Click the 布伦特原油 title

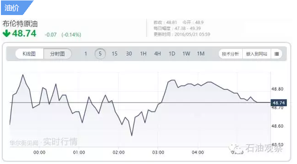point(20,24)
